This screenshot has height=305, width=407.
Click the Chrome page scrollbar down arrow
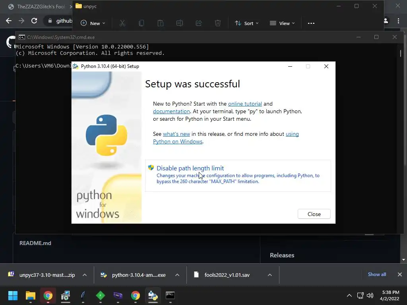[404, 260]
